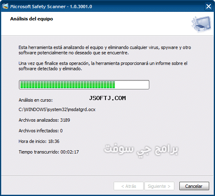
Task: Click the Archivos analizados: 3189 label
Action: pyautogui.click(x=44, y=120)
